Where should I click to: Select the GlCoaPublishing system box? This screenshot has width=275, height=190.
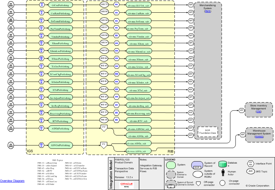point(60,5)
